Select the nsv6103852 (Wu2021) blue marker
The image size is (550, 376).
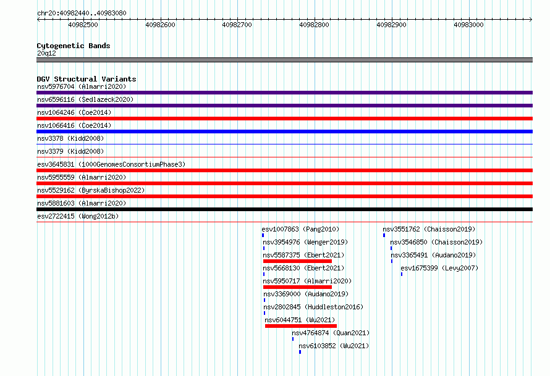tap(300, 352)
